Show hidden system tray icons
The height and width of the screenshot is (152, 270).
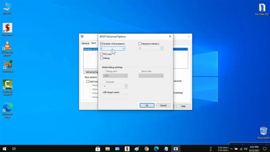point(231,149)
